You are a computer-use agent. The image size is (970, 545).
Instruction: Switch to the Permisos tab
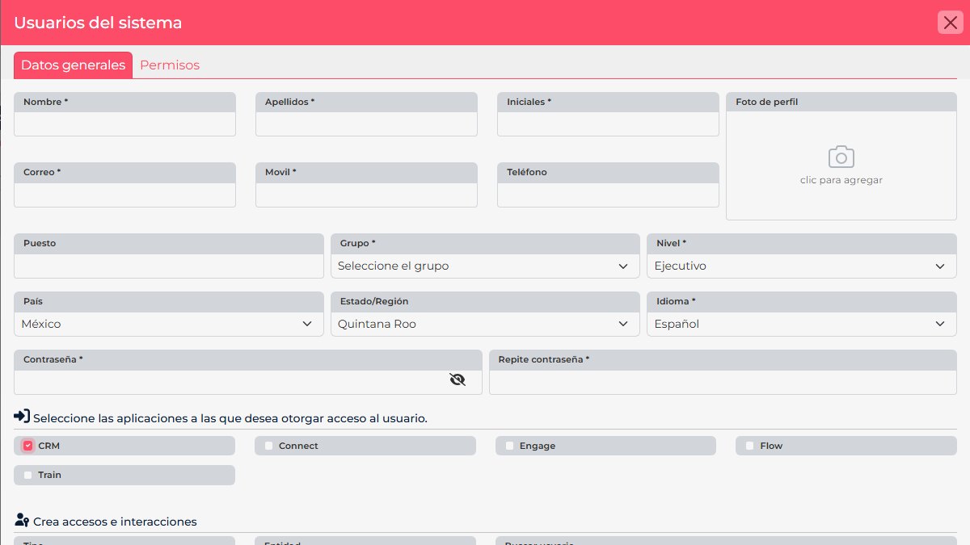170,65
